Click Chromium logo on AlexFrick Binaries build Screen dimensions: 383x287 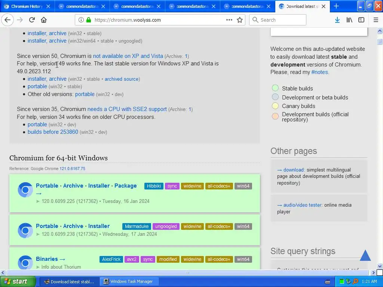(25, 263)
